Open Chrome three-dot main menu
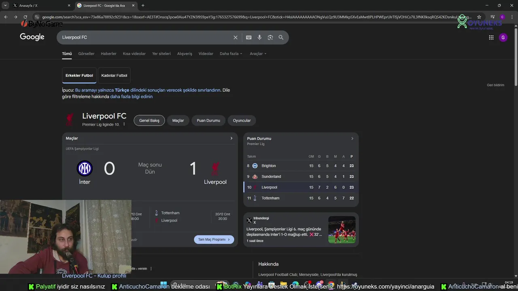Image resolution: width=518 pixels, height=291 pixels. tap(512, 17)
